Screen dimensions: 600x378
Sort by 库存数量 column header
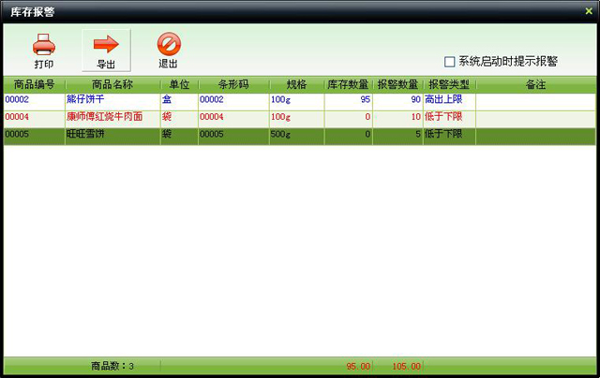click(x=348, y=84)
